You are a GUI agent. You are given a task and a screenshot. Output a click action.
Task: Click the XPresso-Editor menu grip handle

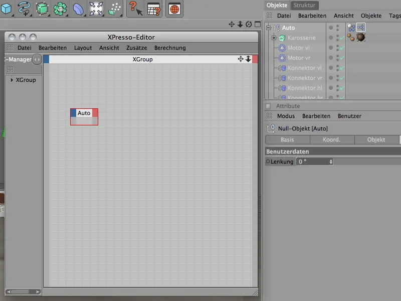(x=10, y=48)
